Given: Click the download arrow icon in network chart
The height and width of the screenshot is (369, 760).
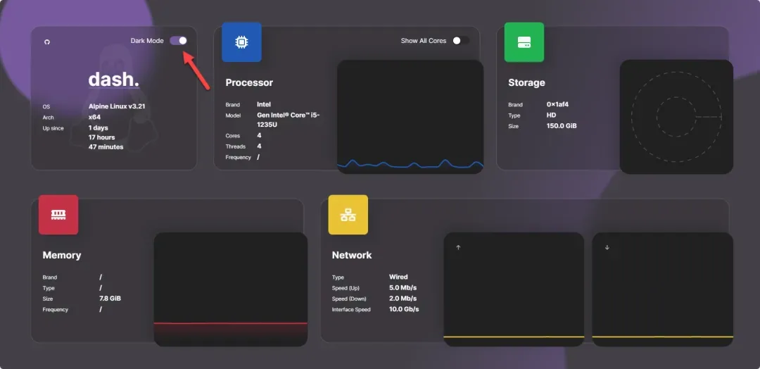Looking at the screenshot, I should click(607, 247).
